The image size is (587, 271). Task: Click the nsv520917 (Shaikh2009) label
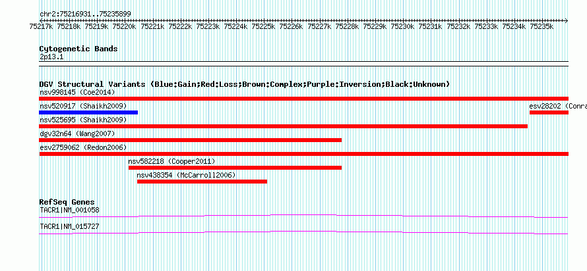point(83,106)
